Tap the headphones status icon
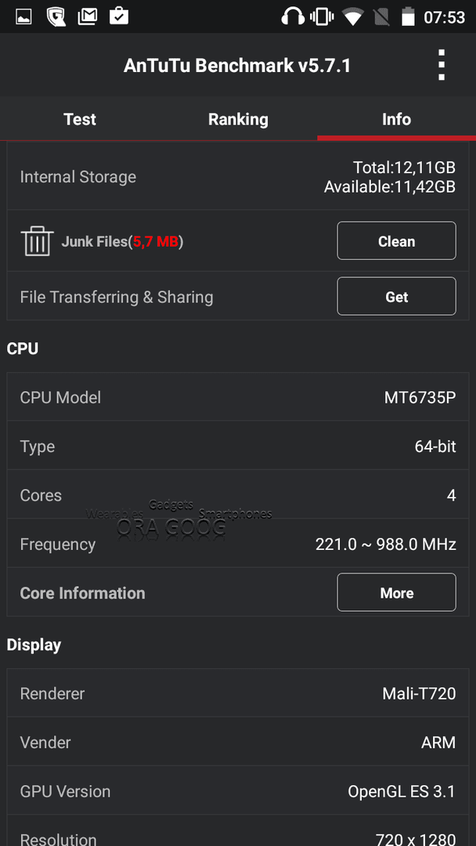The height and width of the screenshot is (846, 476). 293,16
